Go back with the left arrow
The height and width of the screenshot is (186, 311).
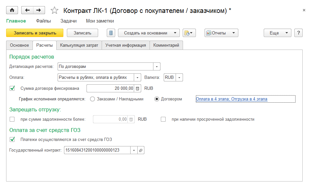pyautogui.click(x=27, y=10)
